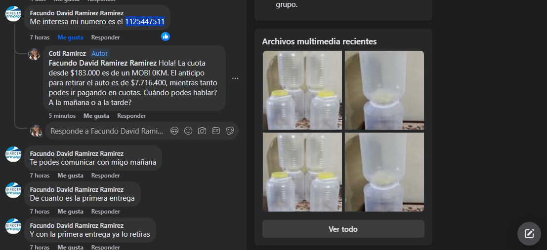
Task: Open Facundo's name above 'Te podes comunicar con migo'
Action: click(x=77, y=153)
